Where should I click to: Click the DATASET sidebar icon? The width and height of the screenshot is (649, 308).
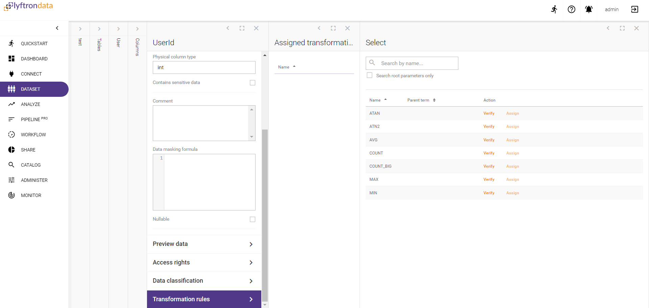(11, 89)
